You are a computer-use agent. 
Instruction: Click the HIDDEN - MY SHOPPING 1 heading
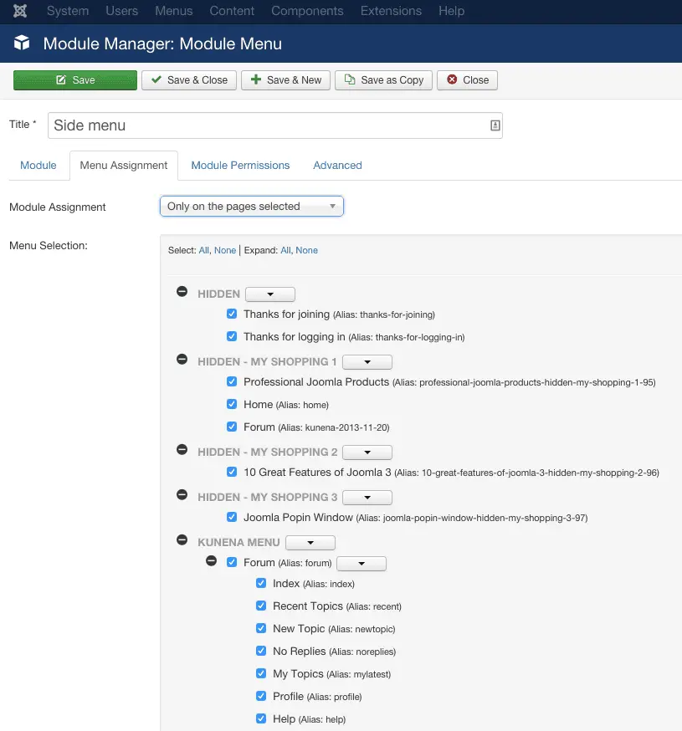267,362
